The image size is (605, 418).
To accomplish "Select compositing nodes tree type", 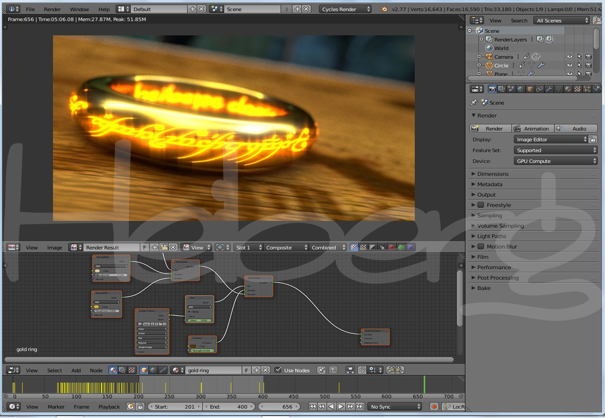I will pos(122,370).
